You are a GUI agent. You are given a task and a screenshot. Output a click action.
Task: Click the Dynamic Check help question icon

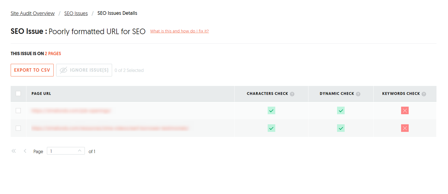click(358, 94)
